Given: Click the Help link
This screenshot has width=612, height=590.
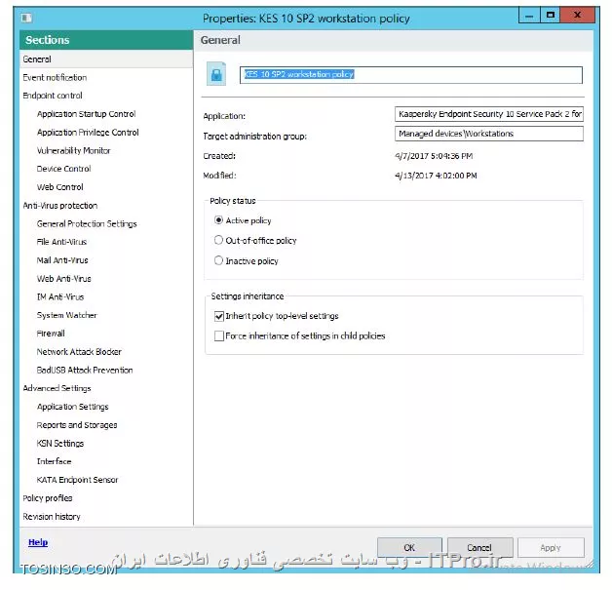Looking at the screenshot, I should tap(38, 542).
